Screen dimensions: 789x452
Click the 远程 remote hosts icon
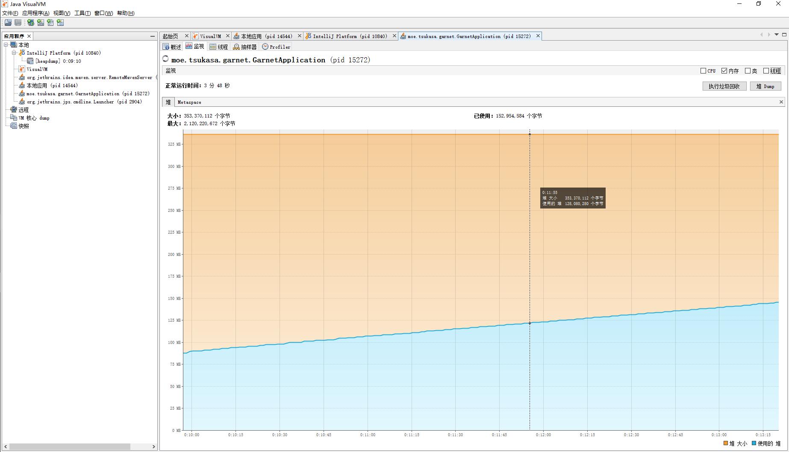pos(14,109)
